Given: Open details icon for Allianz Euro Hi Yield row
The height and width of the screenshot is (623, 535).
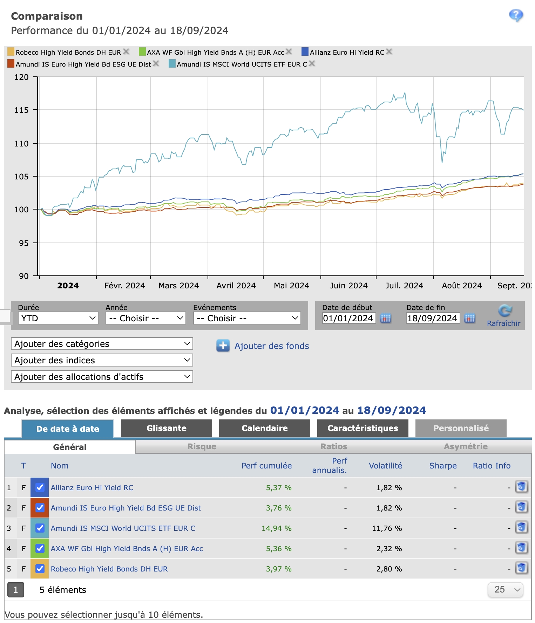Looking at the screenshot, I should (521, 487).
